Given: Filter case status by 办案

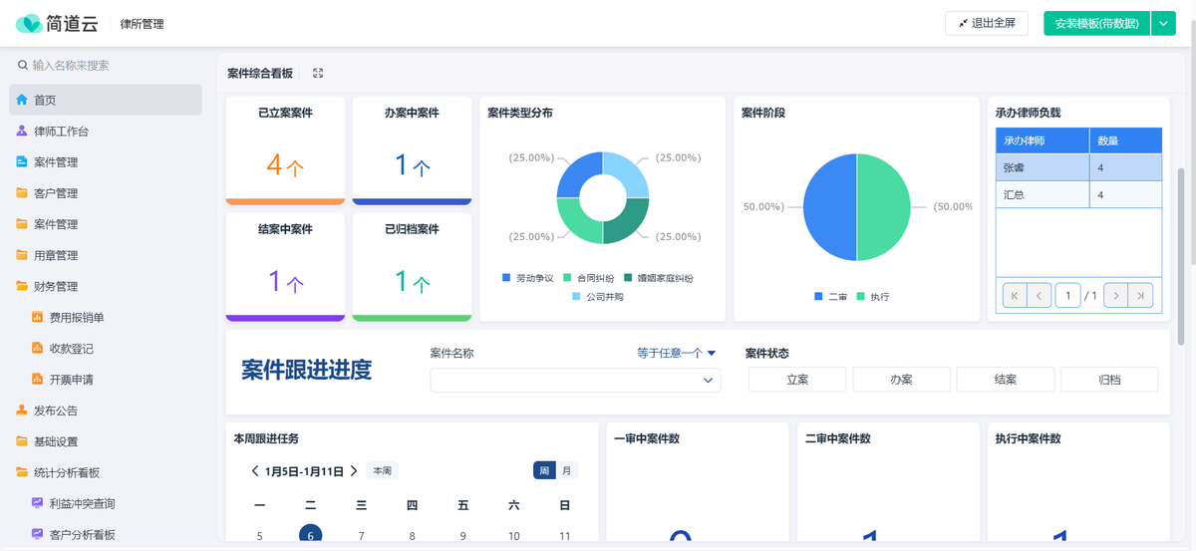Looking at the screenshot, I should click(x=901, y=380).
